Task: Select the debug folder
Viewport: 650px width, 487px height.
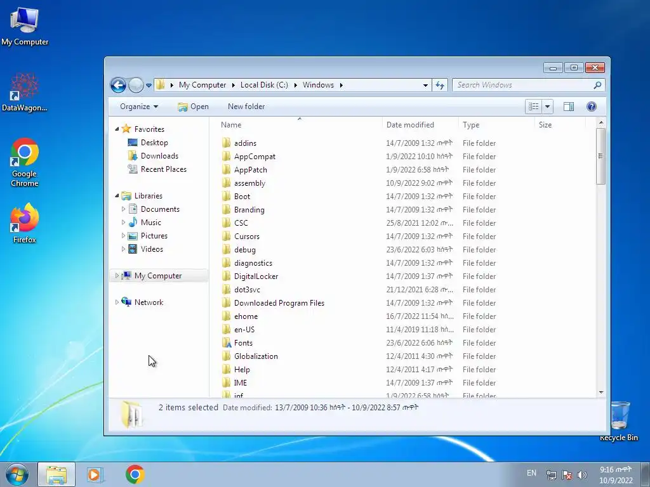Action: coord(244,250)
